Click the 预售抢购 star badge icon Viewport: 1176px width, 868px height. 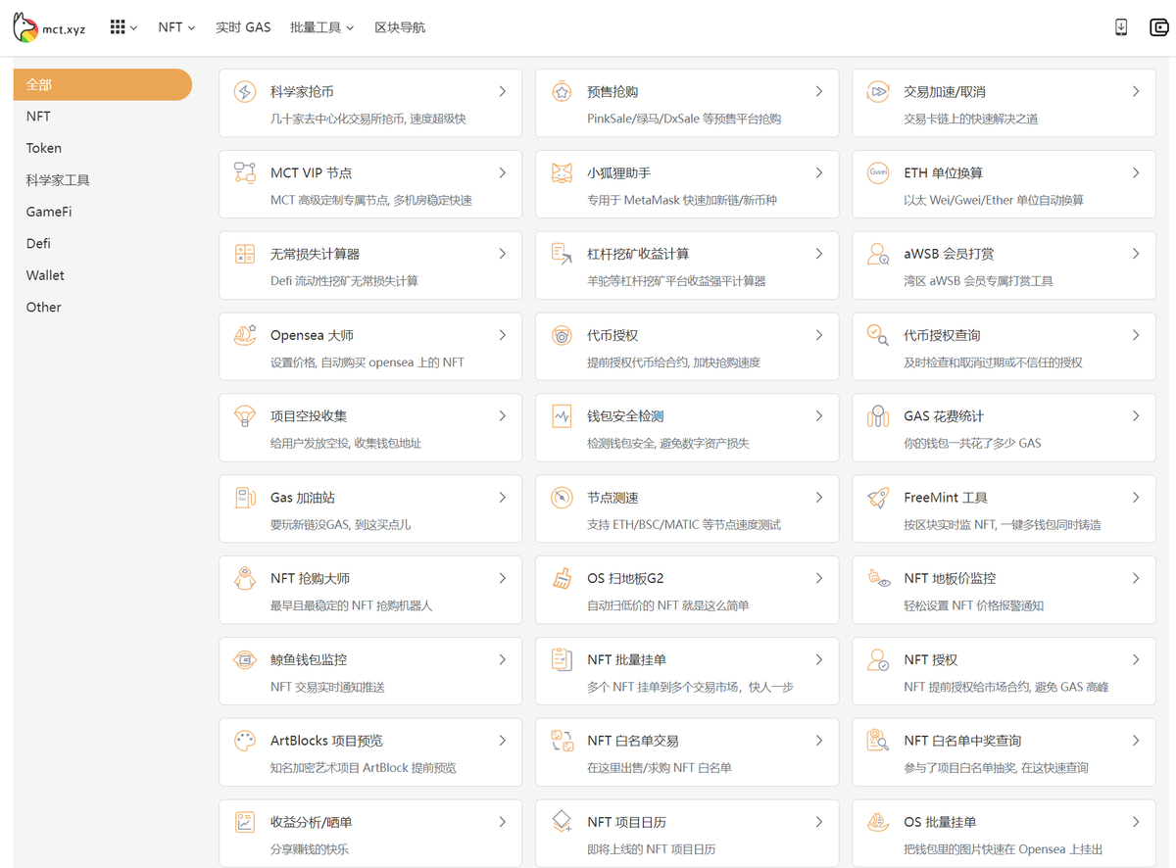[562, 92]
